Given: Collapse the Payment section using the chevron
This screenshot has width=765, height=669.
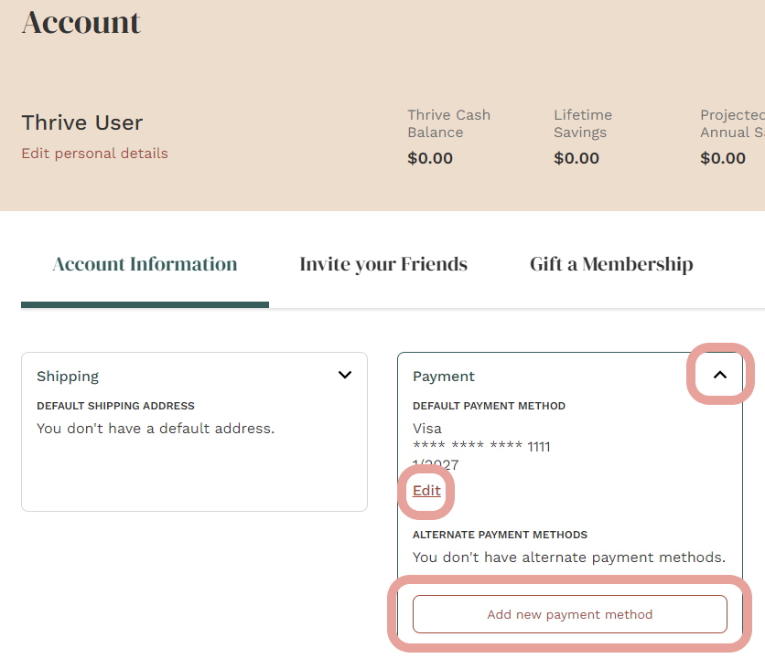Looking at the screenshot, I should 720,375.
